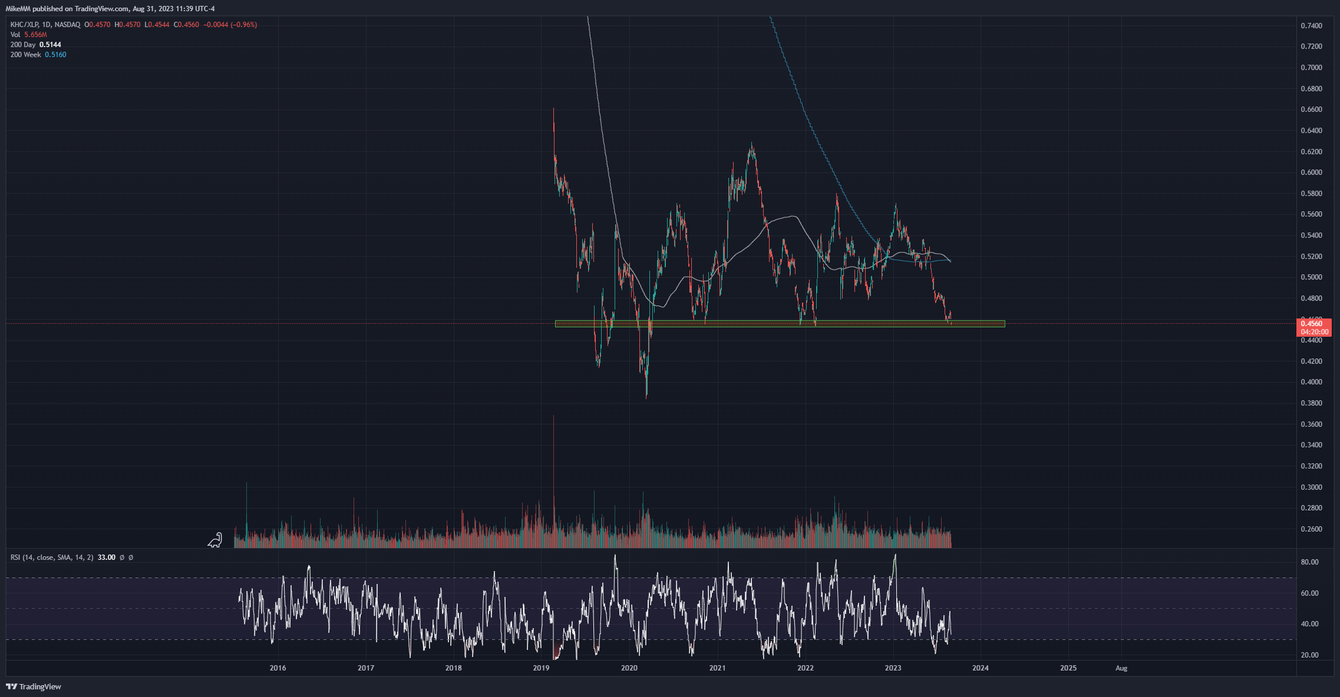
Task: Click the 2020 label on time axis
Action: 629,668
